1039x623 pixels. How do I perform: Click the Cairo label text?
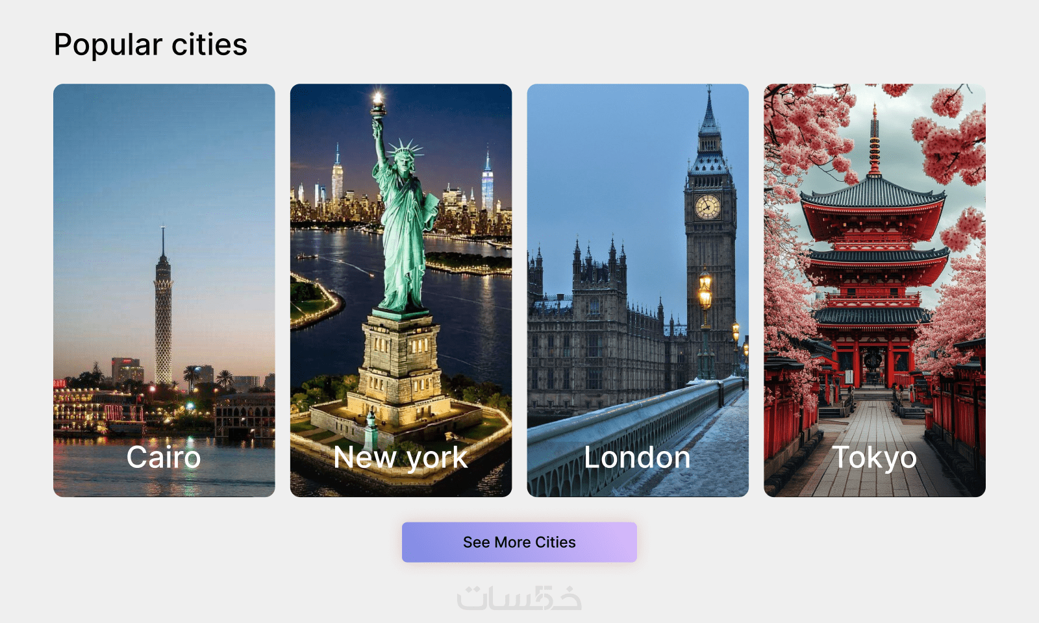[164, 458]
